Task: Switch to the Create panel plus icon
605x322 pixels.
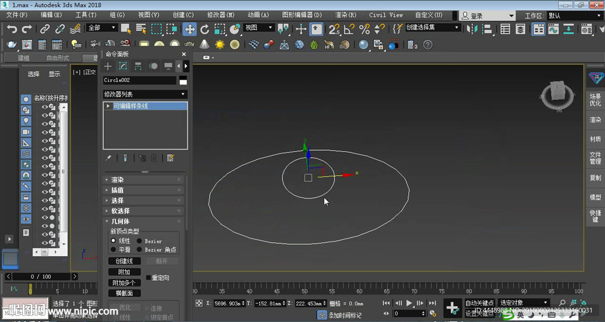Action: point(108,66)
